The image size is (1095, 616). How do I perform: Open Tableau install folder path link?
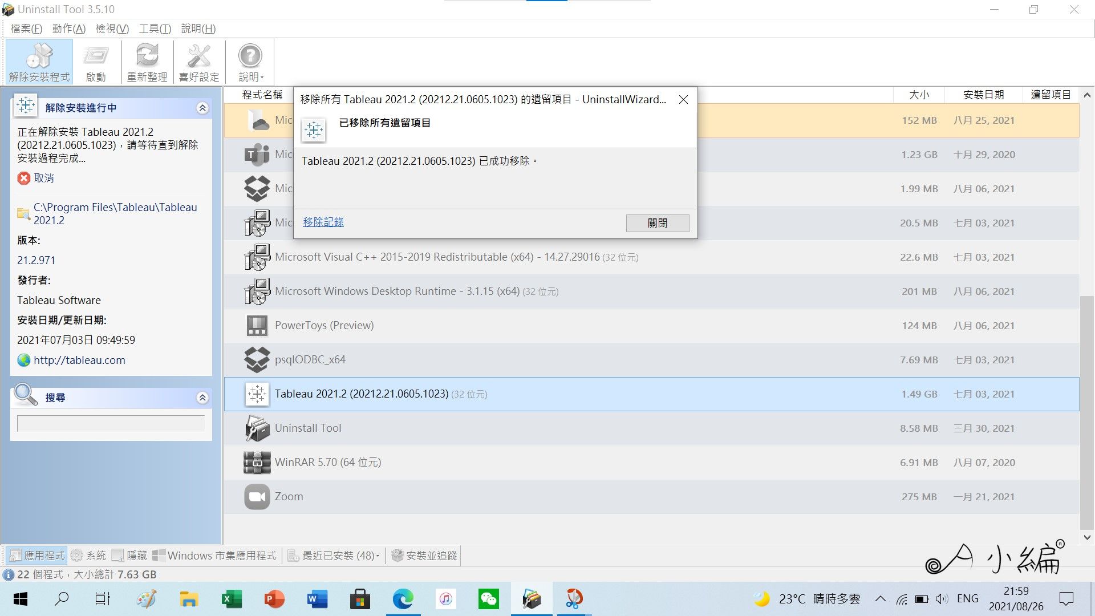[115, 214]
